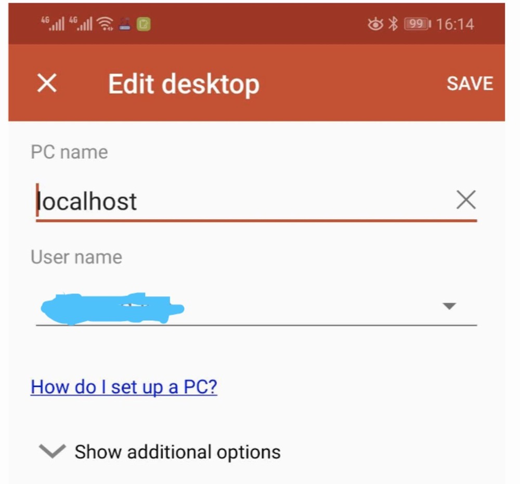
Task: Tap the eye comfort status icon
Action: coord(375,24)
